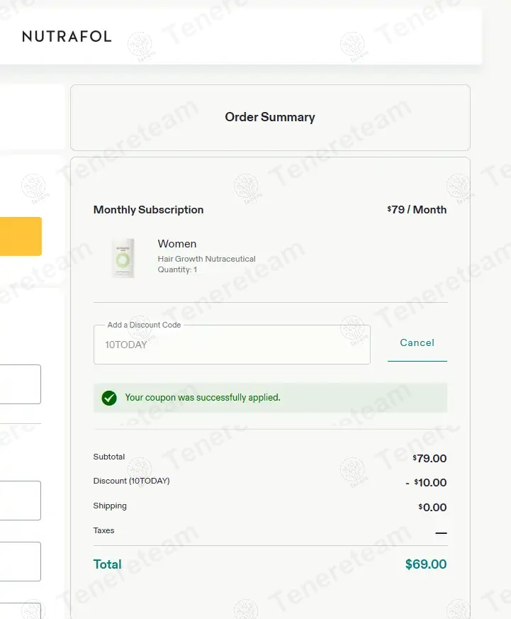Select the Women product name
This screenshot has height=619, width=511.
[x=177, y=244]
